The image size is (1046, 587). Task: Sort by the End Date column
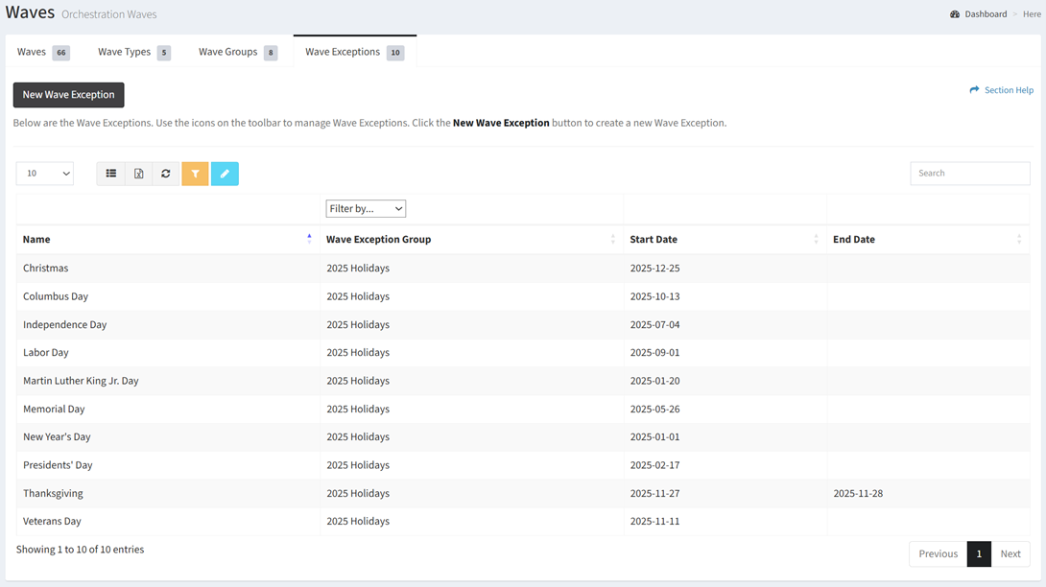pyautogui.click(x=1018, y=239)
